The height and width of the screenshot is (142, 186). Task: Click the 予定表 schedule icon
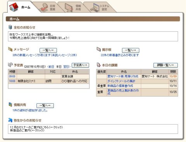10,65
